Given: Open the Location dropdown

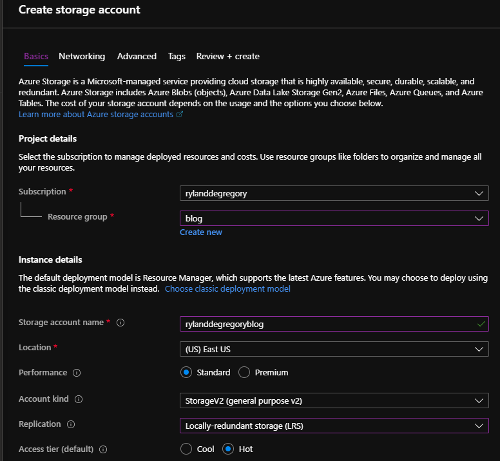Looking at the screenshot, I should coord(334,349).
